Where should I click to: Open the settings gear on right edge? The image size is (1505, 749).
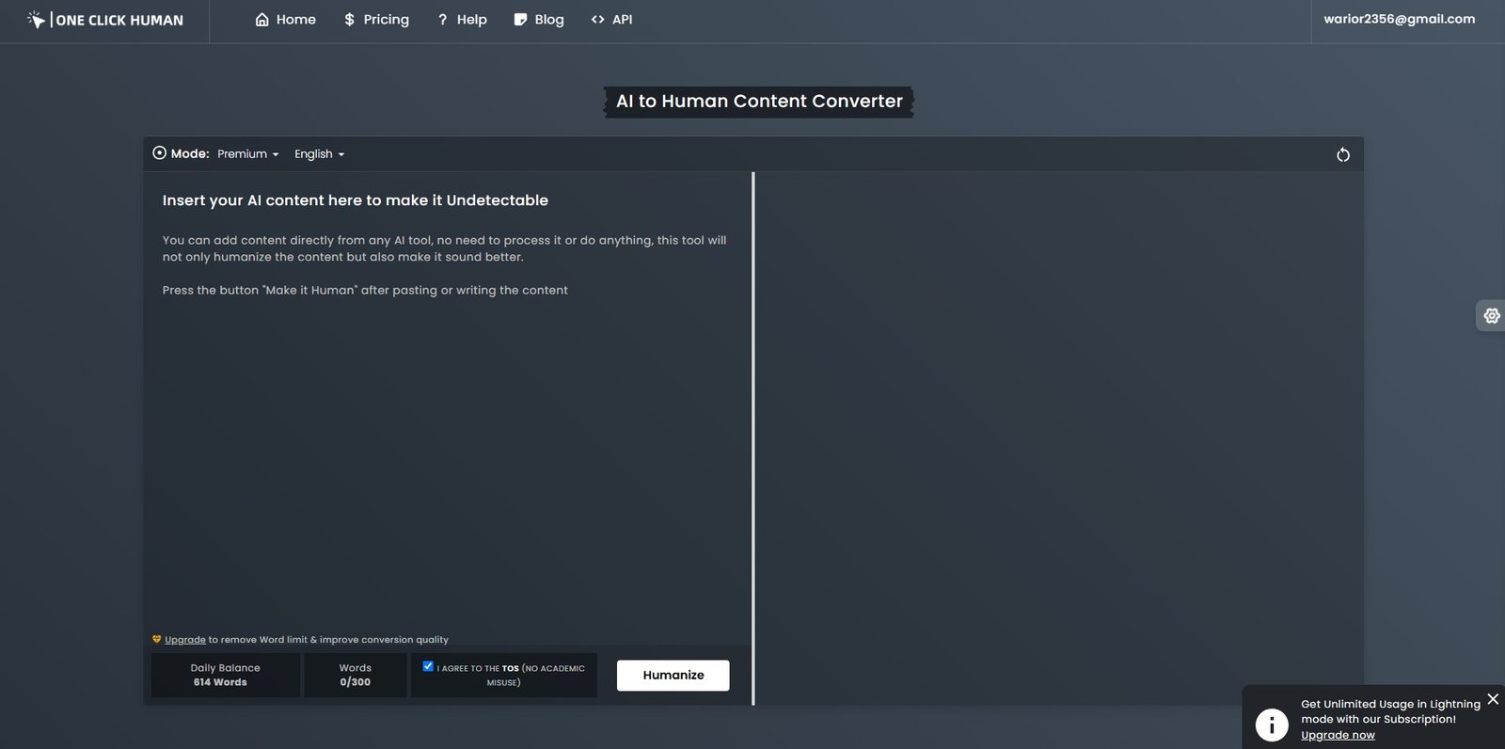[x=1491, y=316]
